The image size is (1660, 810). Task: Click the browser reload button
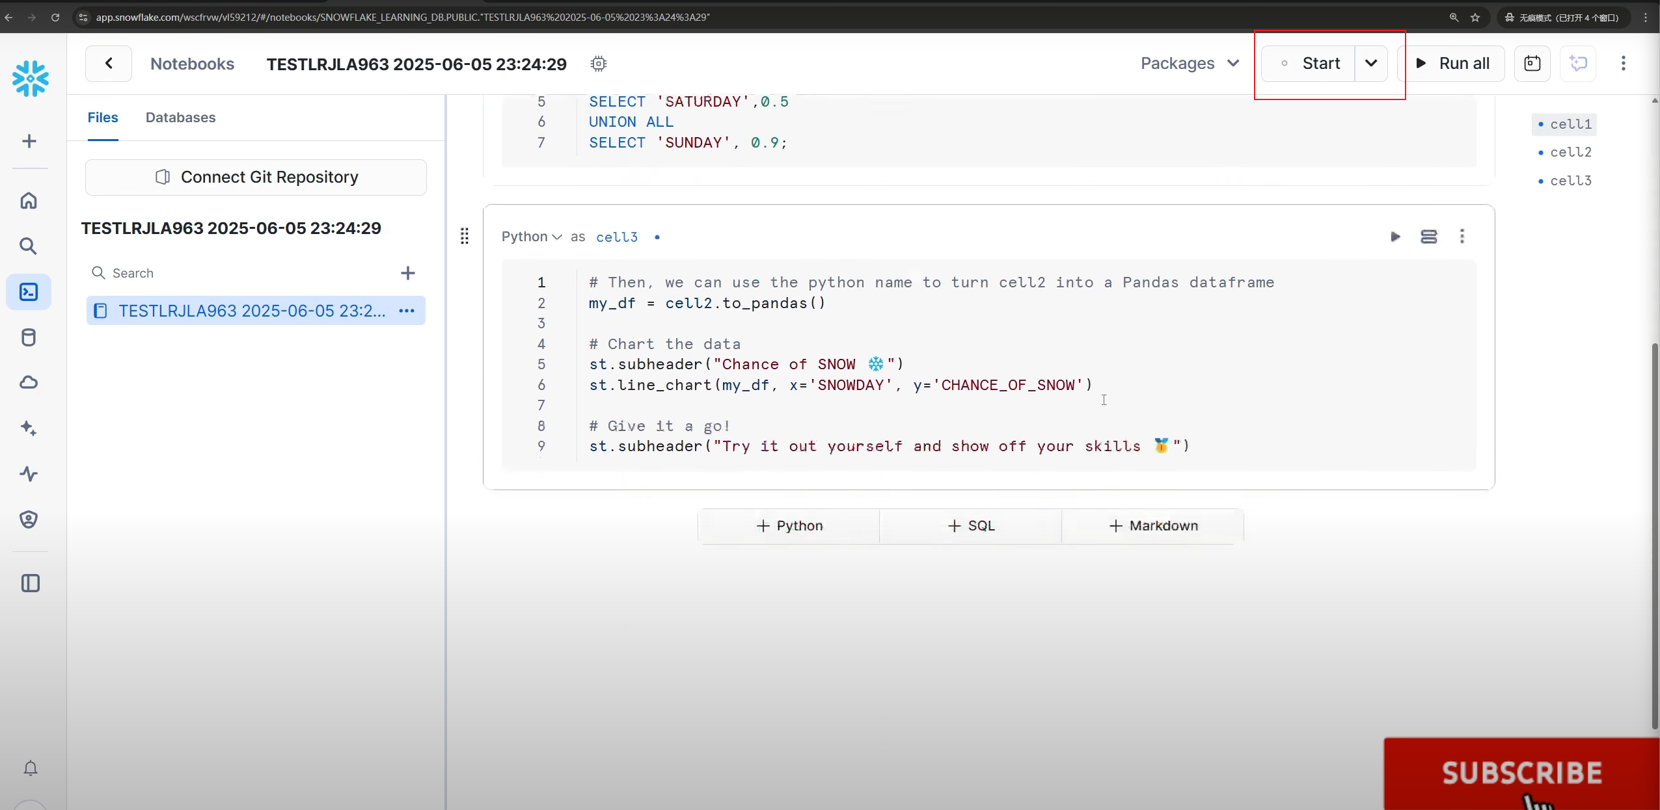pos(55,18)
